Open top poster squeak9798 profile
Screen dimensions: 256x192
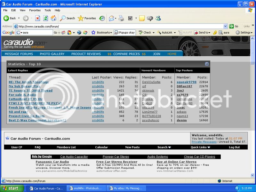click(x=187, y=82)
